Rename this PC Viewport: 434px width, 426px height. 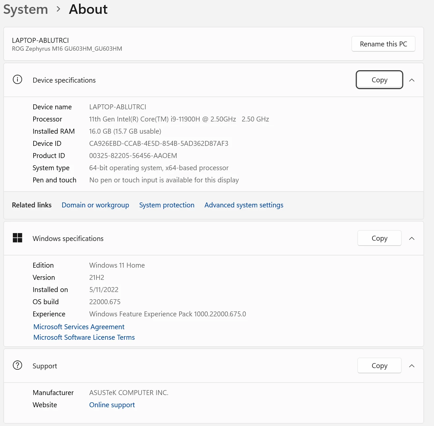[383, 44]
